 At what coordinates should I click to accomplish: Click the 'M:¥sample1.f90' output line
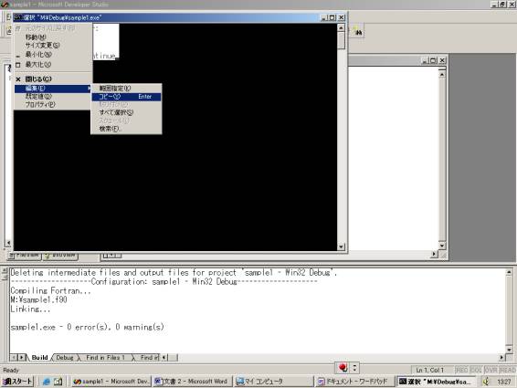point(39,299)
